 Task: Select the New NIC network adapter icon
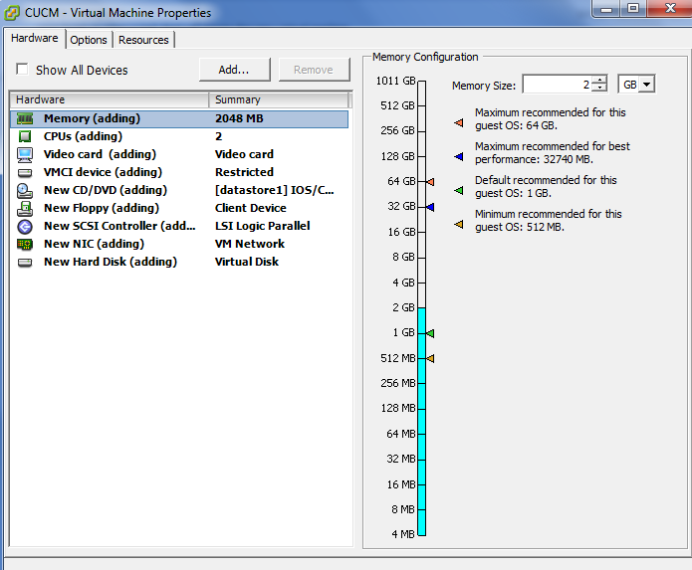click(x=25, y=244)
